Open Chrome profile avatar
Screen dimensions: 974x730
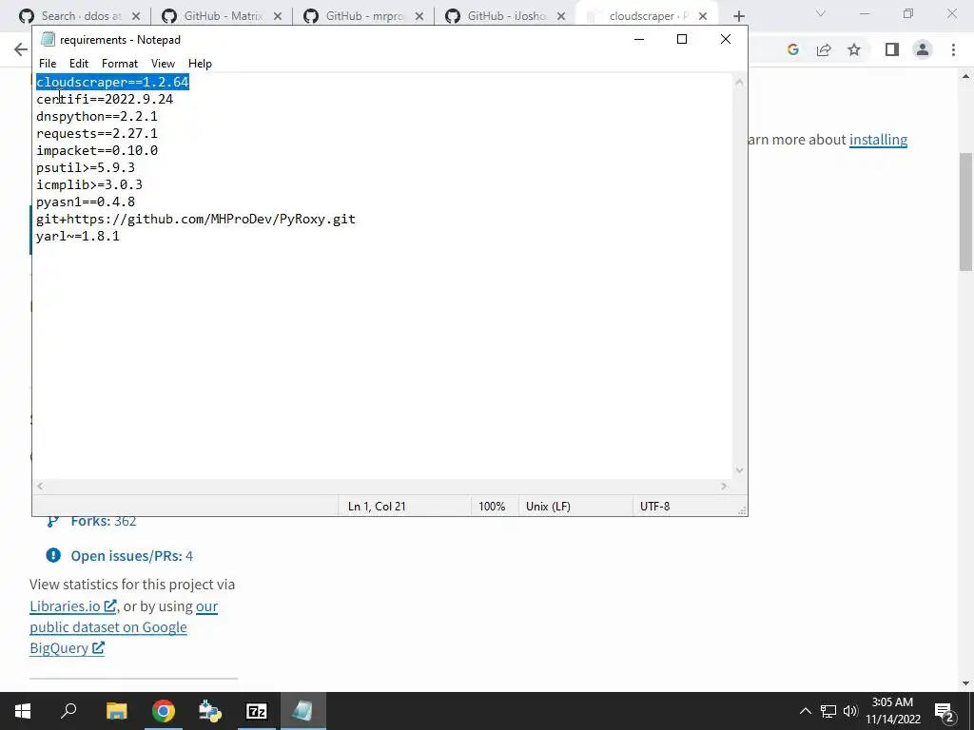coord(923,49)
